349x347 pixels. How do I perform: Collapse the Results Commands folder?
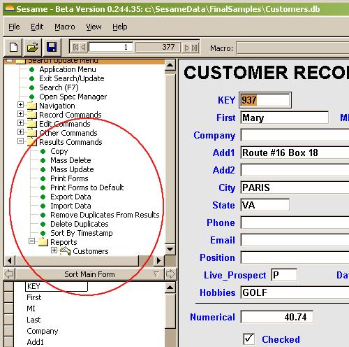20,141
